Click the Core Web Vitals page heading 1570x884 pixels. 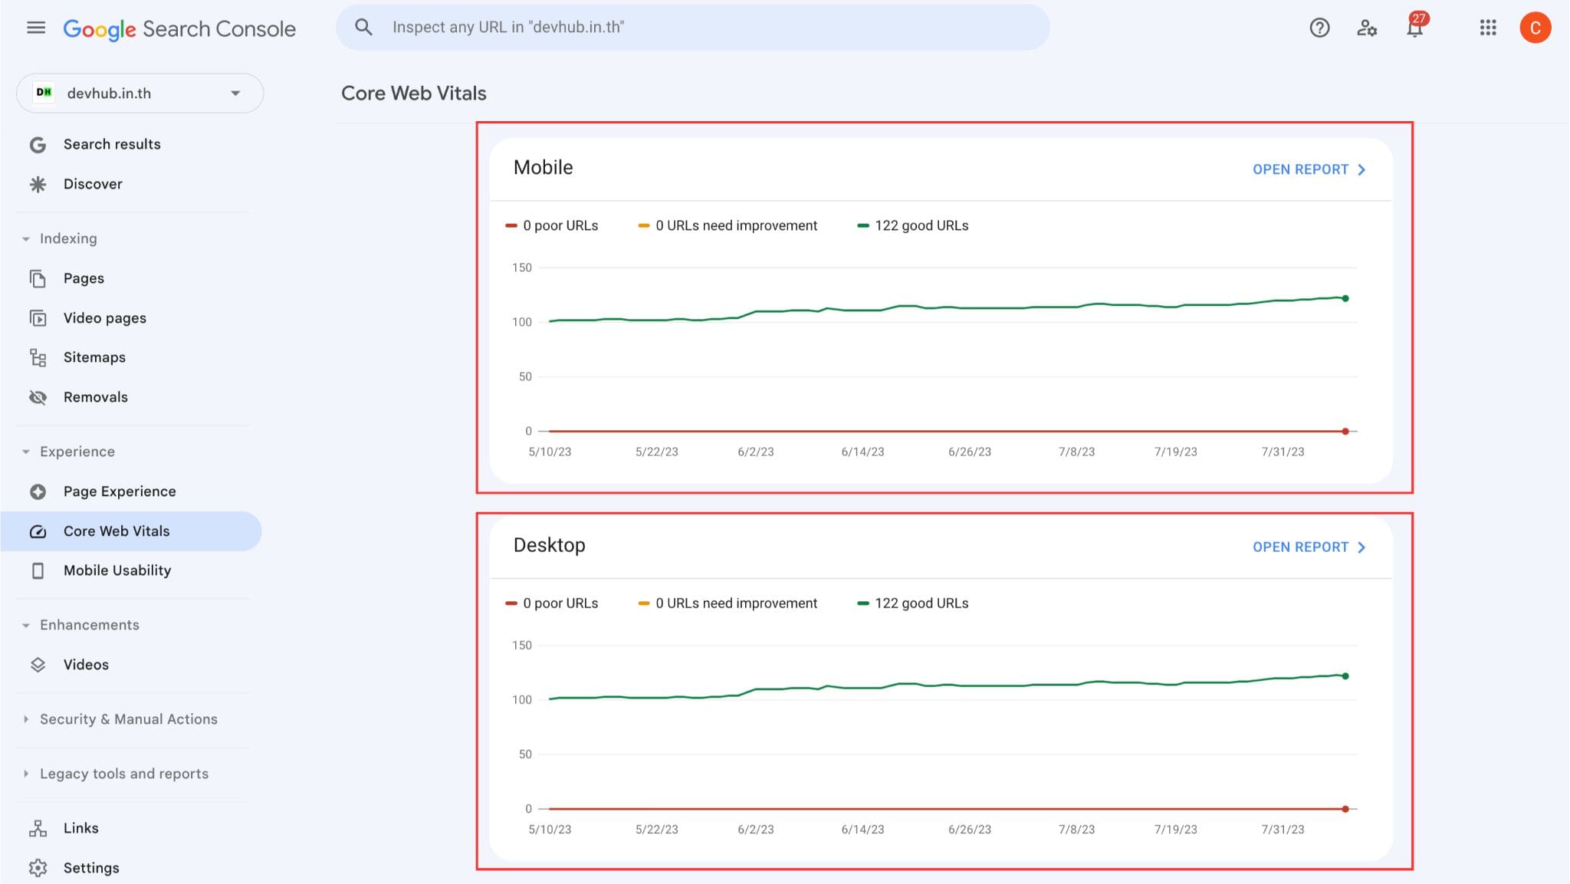[414, 94]
